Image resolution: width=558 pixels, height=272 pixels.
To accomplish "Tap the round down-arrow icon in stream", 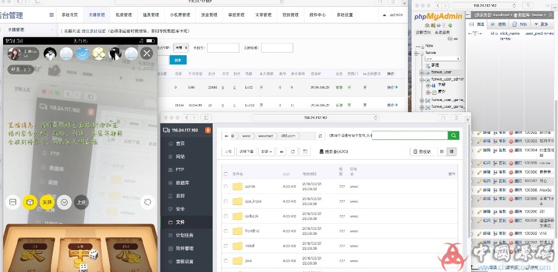I will [64, 203].
